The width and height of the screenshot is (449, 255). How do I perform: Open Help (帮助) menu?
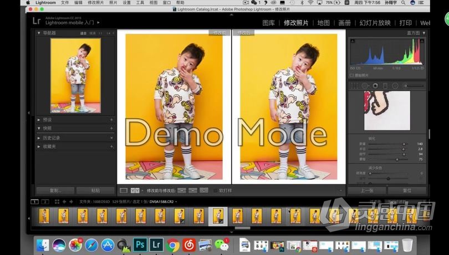click(180, 3)
